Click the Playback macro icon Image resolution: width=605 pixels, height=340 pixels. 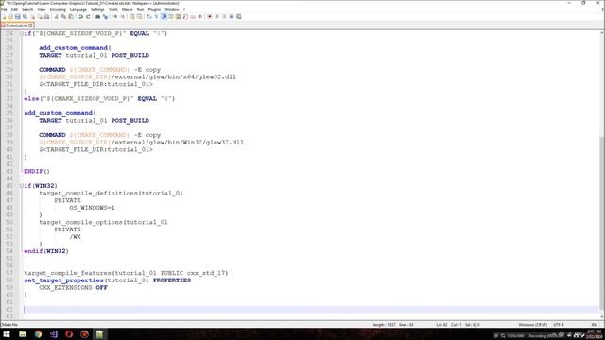tap(224, 17)
